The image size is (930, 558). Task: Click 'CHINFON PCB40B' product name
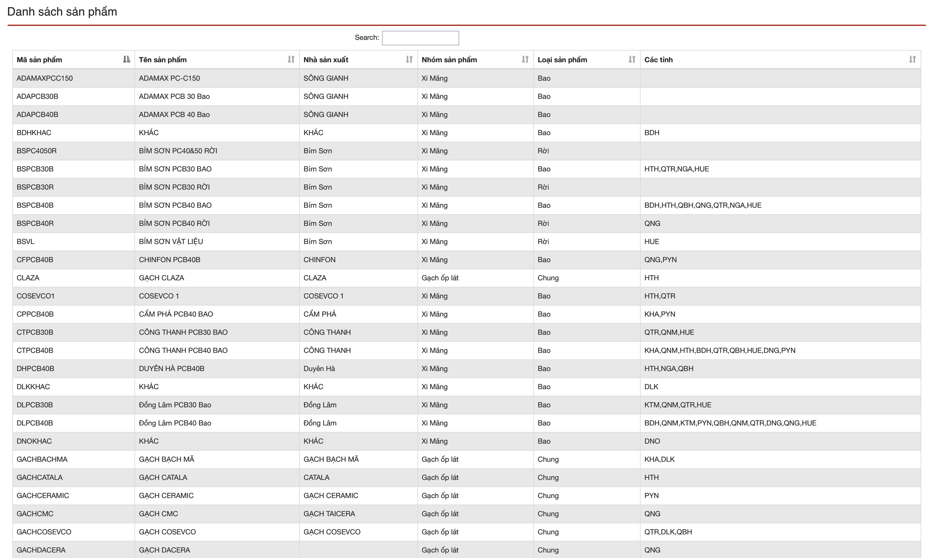pos(169,260)
